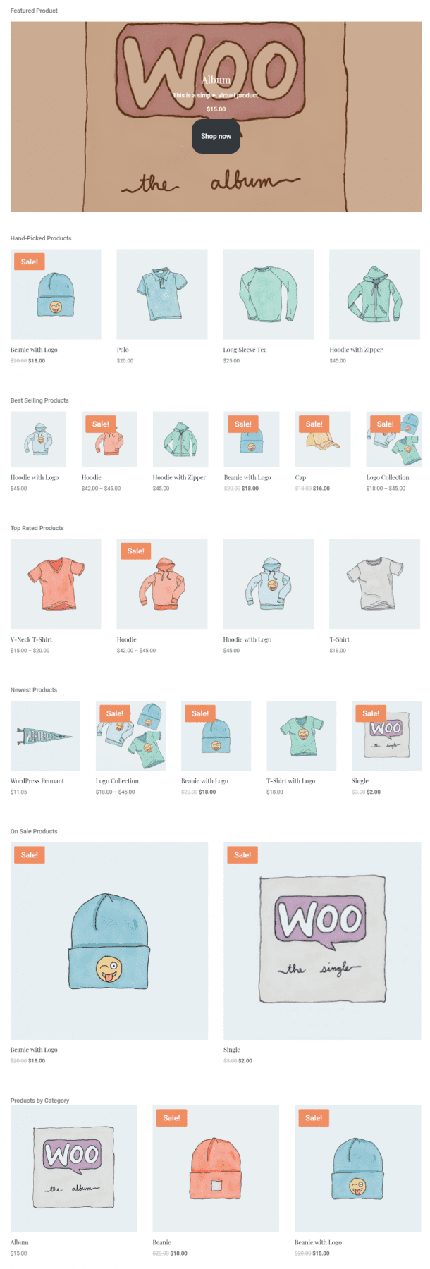Click the Album title in the featured banner
430x1269 pixels.
216,80
